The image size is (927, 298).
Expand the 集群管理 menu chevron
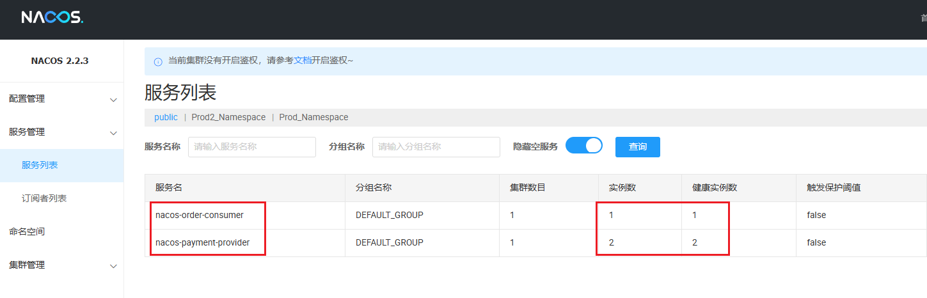pyautogui.click(x=113, y=266)
